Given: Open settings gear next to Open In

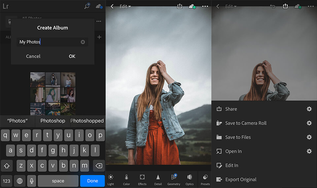Looking at the screenshot, I should (x=309, y=151).
